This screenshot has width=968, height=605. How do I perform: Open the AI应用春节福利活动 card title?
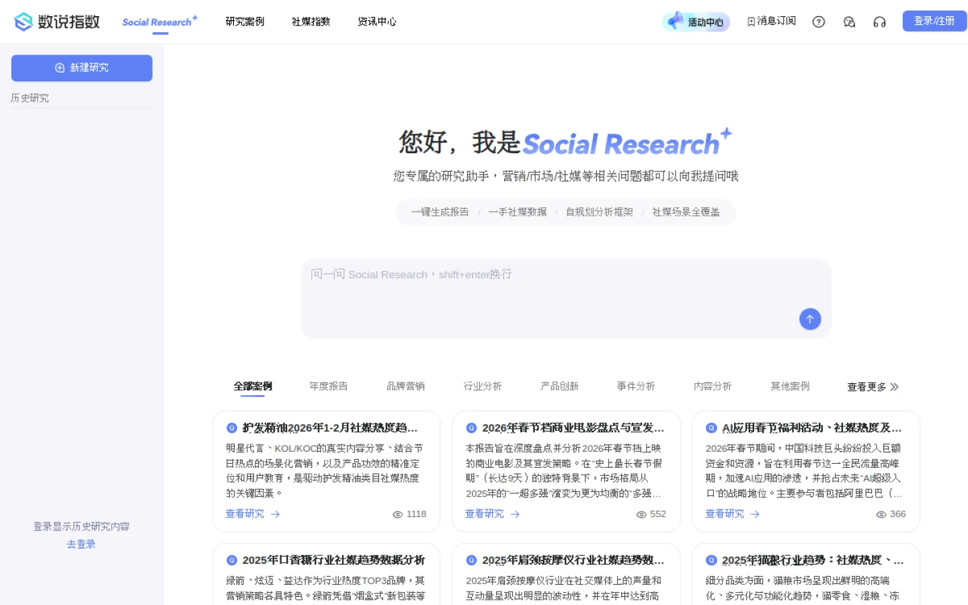point(812,428)
